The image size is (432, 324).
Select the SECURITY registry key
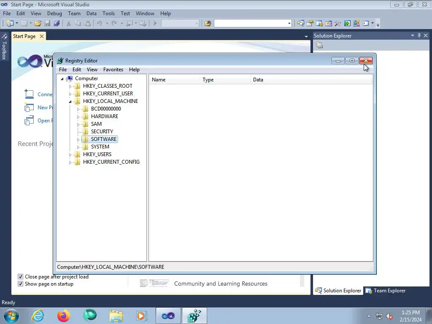coord(102,132)
